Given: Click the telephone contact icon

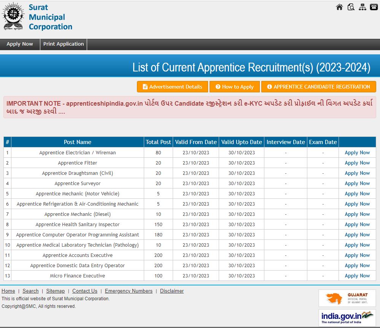Looking at the screenshot, I should pyautogui.click(x=374, y=7).
